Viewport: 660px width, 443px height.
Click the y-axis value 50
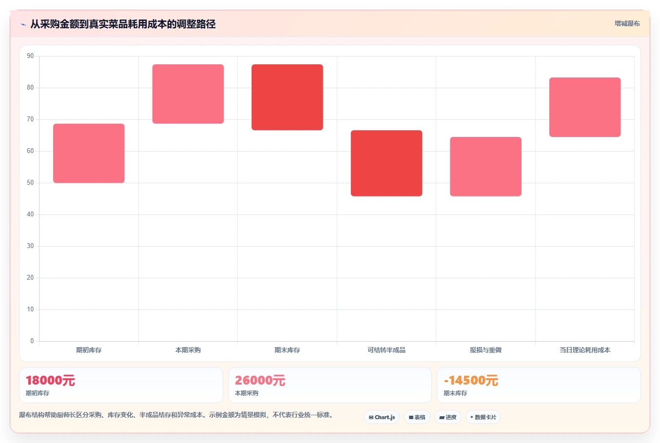(30, 183)
